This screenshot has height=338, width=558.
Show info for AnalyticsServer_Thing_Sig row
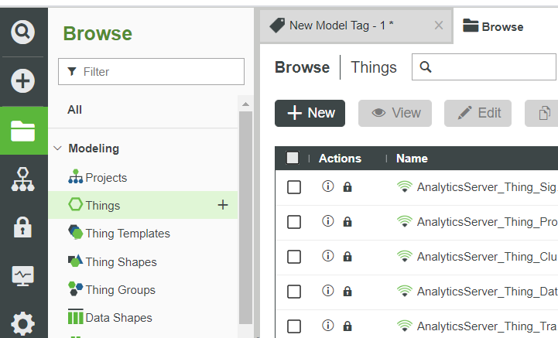[327, 186]
